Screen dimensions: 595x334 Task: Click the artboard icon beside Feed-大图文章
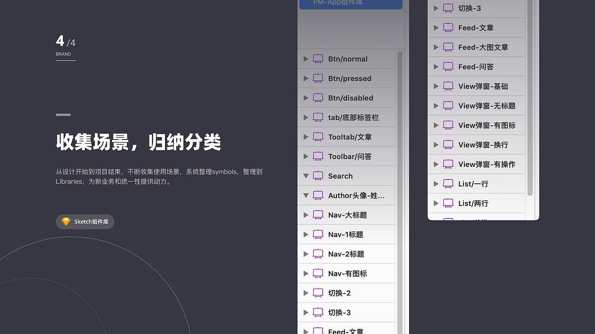[x=448, y=47]
